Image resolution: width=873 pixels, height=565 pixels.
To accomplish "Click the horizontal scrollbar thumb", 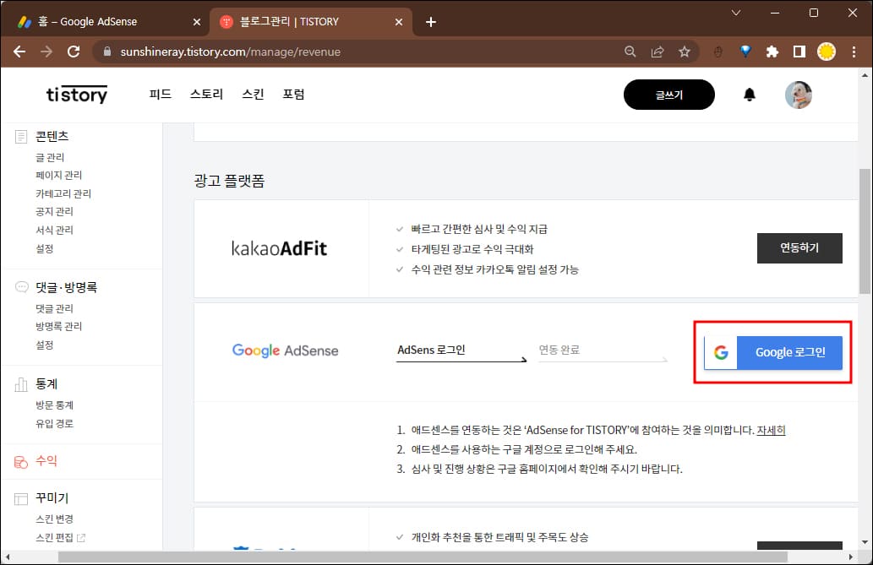I will point(423,557).
